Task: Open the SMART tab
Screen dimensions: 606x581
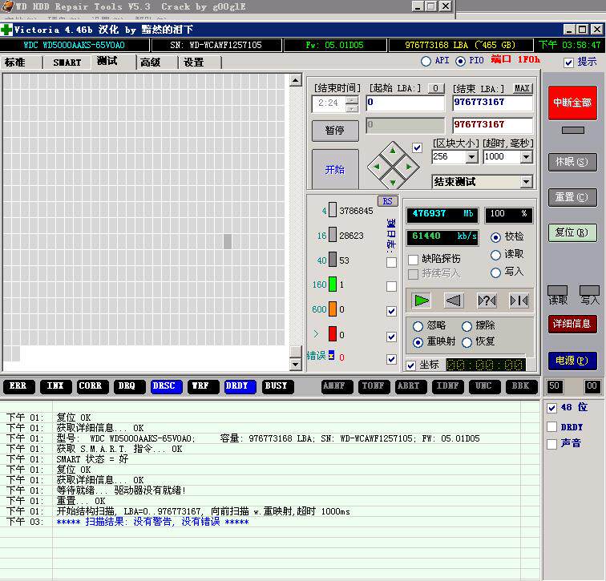Action: click(67, 63)
